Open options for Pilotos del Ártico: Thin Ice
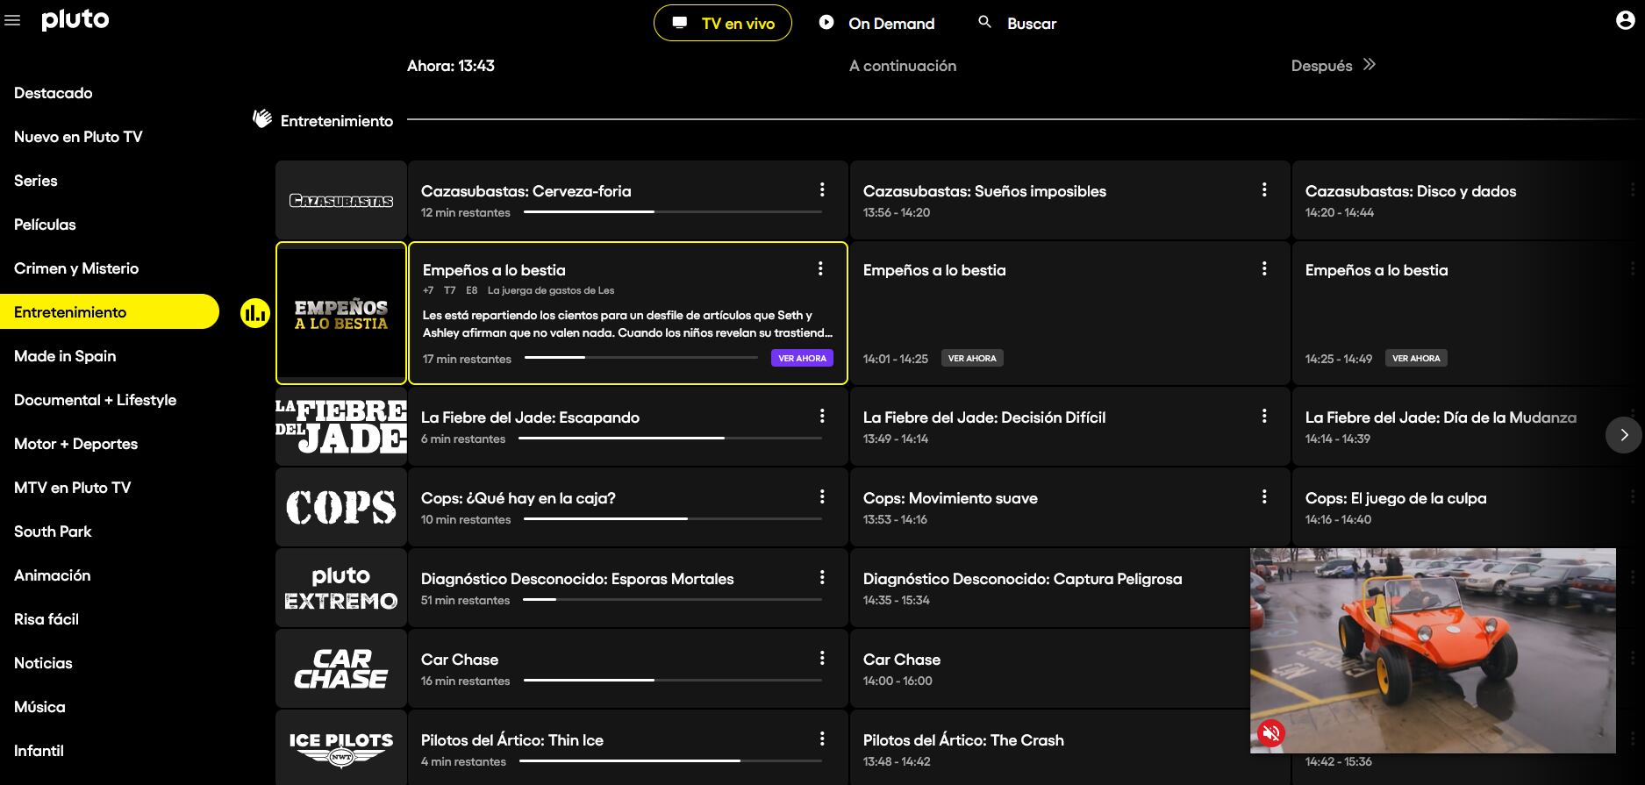 click(822, 739)
